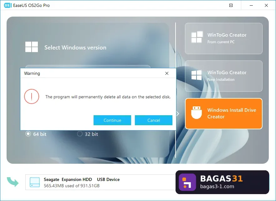Click the permanently delete data warning message

pos(108,97)
